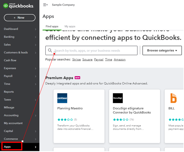
Task: Open the Sales menu item
Action: tap(7, 45)
